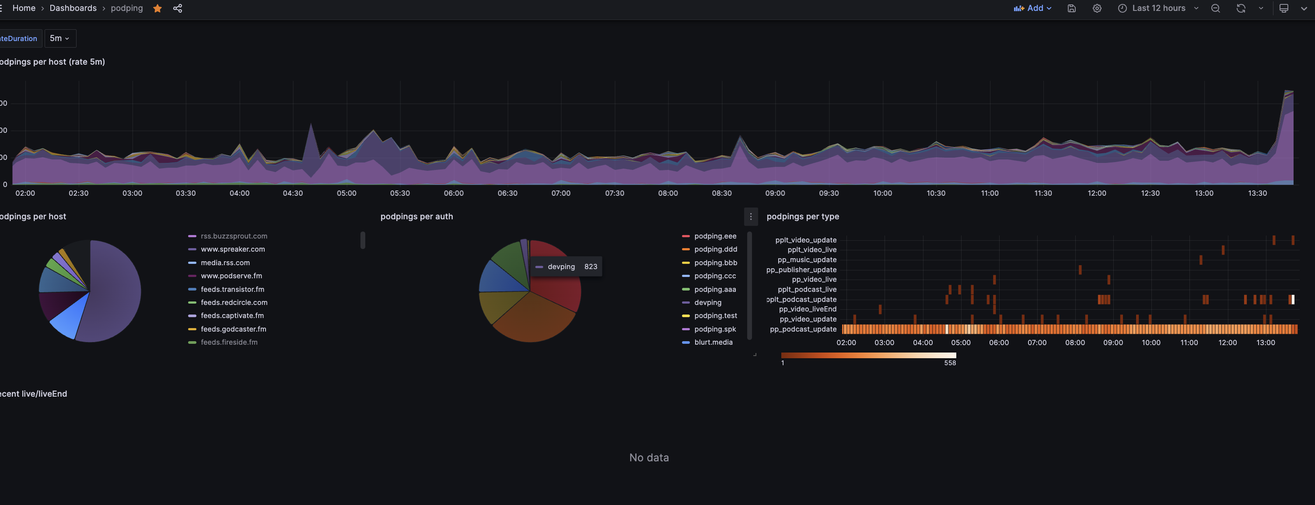Open dashboard settings gear icon
This screenshot has height=505, width=1315.
(x=1097, y=8)
